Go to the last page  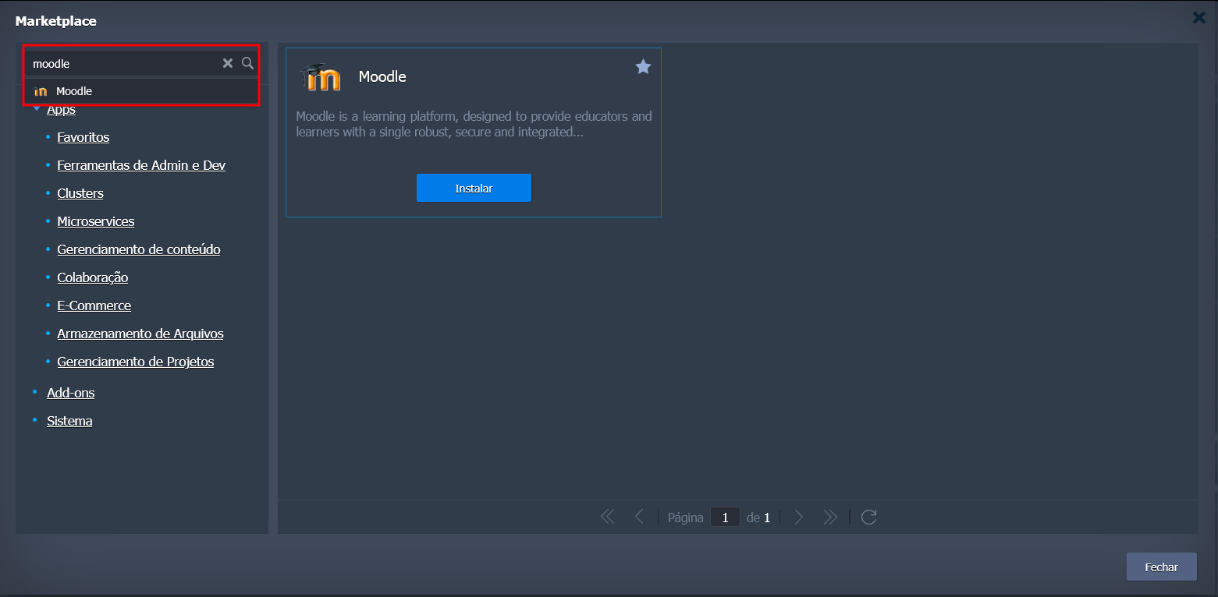(830, 517)
